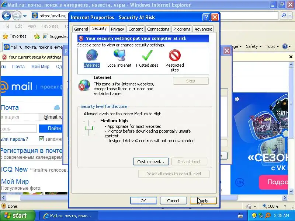
Task: Open the IE Help icon menu
Action: click(287, 46)
